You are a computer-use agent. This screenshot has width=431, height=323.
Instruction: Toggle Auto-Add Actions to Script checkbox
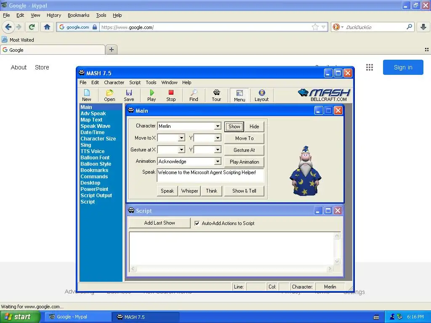[197, 223]
